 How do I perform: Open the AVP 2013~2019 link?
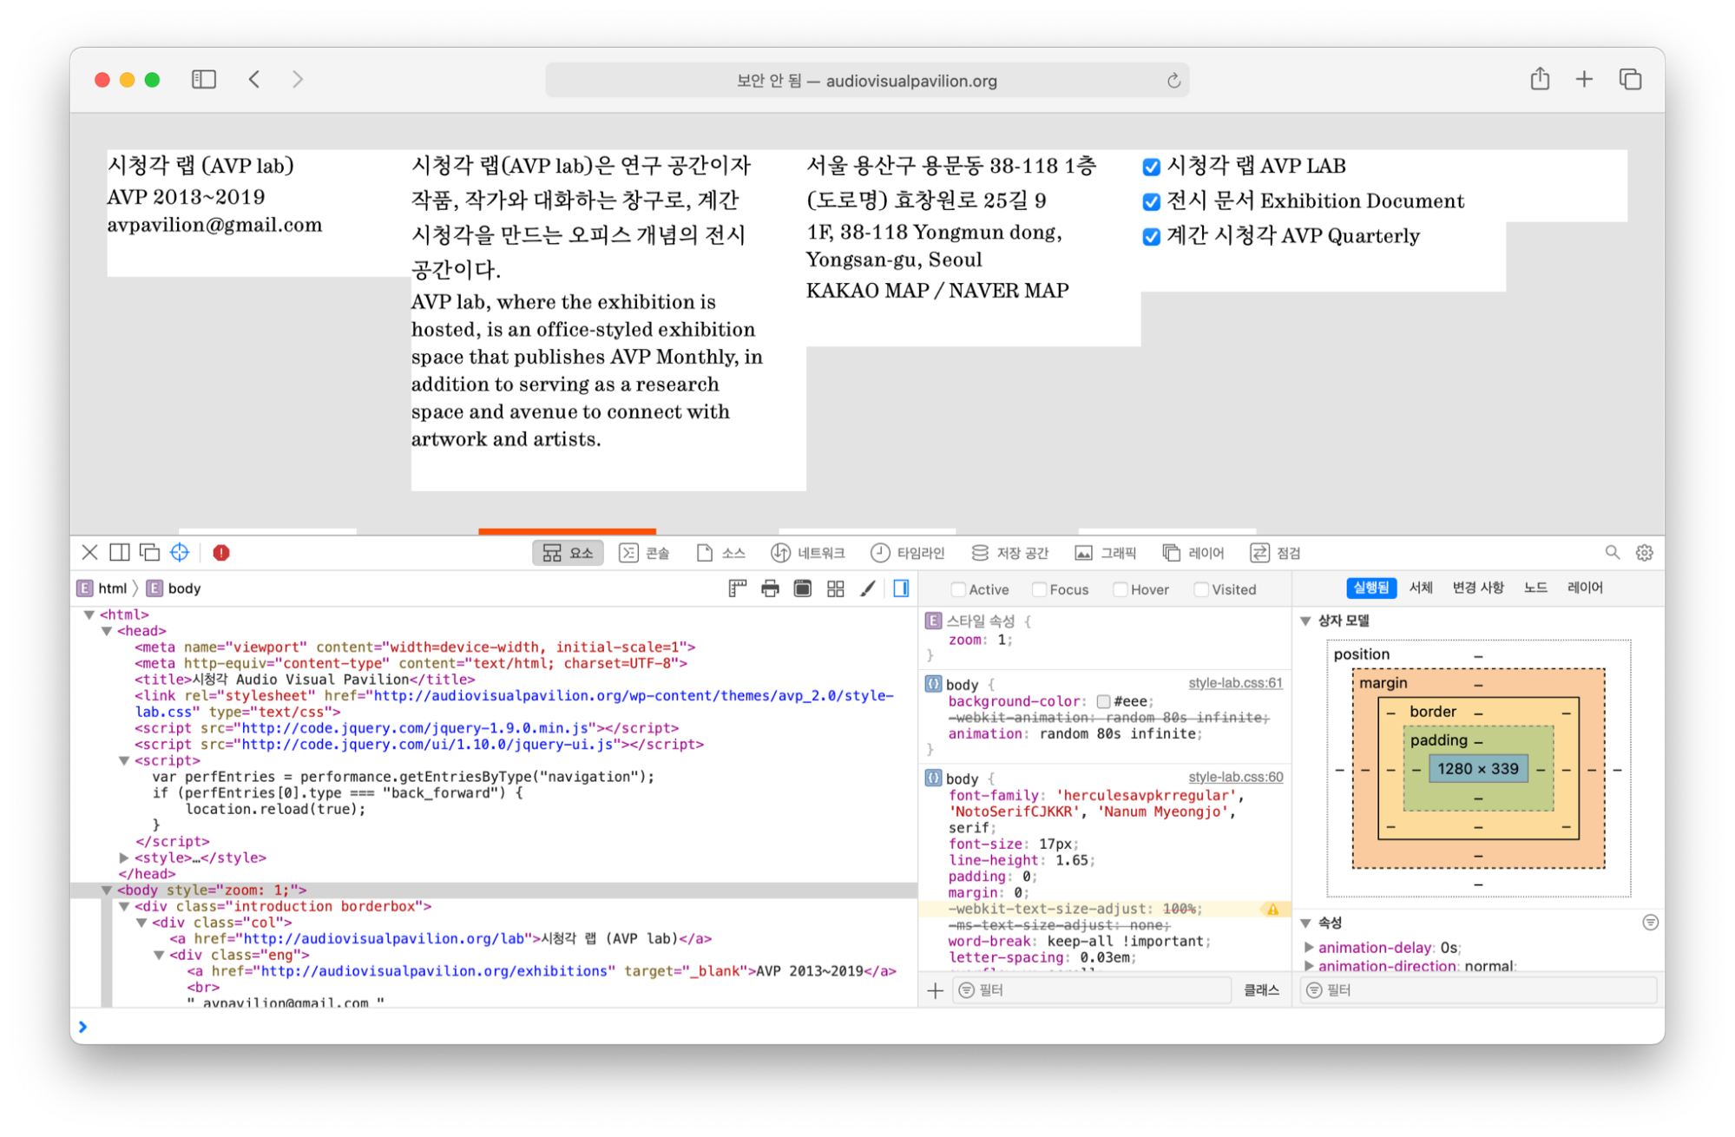click(x=186, y=197)
